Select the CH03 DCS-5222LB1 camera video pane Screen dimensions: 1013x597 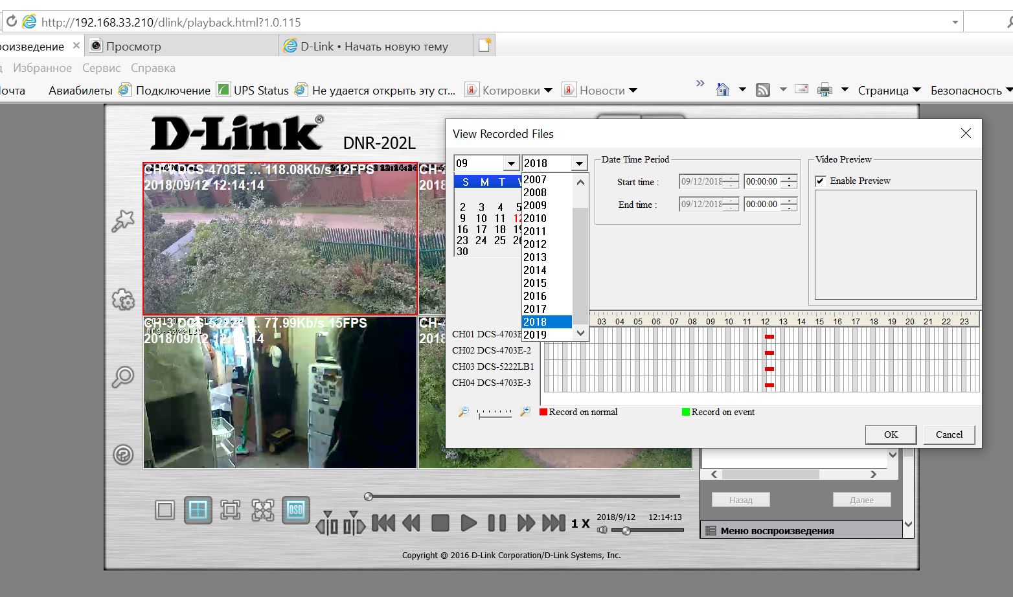280,392
